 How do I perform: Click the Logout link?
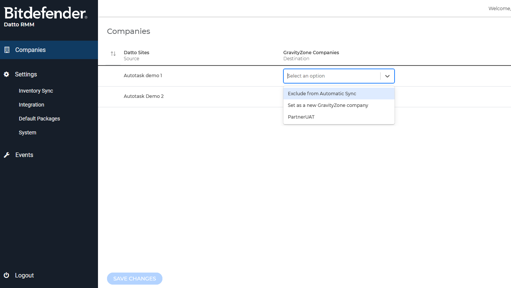click(x=24, y=275)
